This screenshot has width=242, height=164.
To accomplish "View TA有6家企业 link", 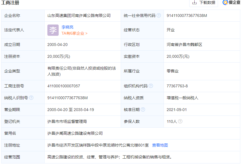I will [x=74, y=33].
